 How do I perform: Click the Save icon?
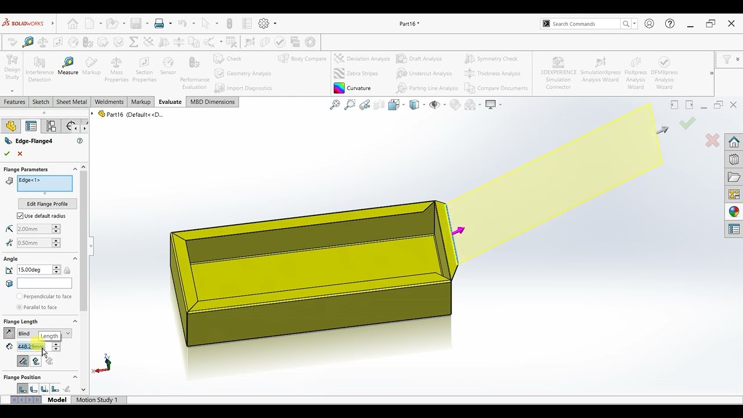(x=136, y=24)
